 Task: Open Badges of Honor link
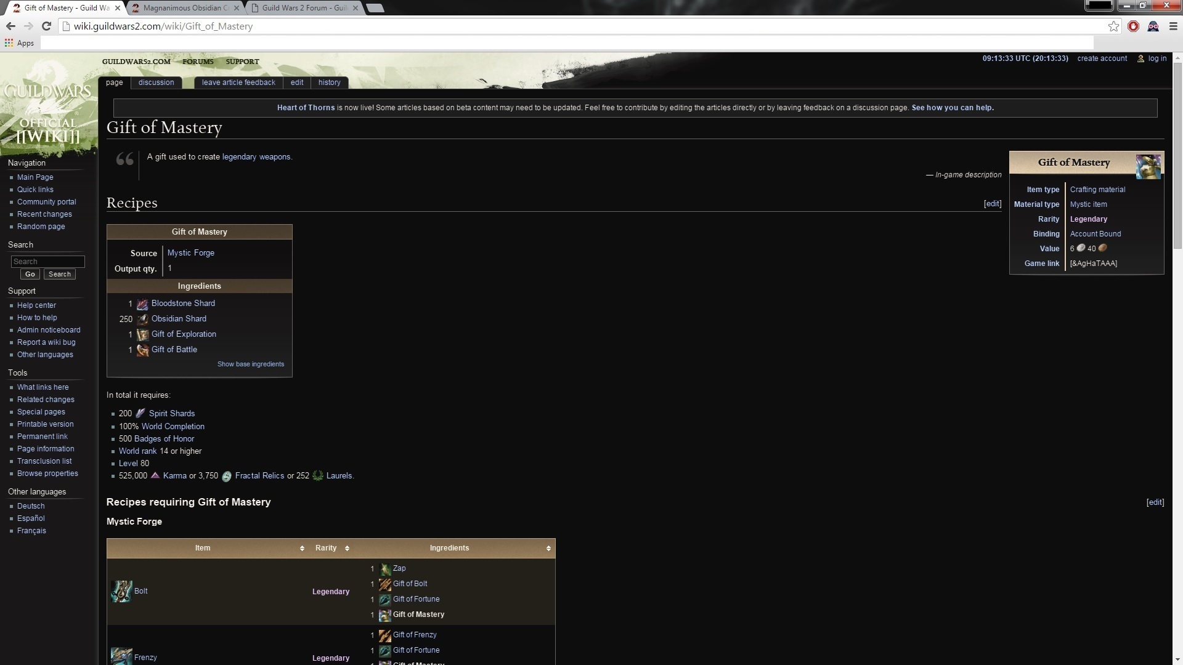(165, 439)
